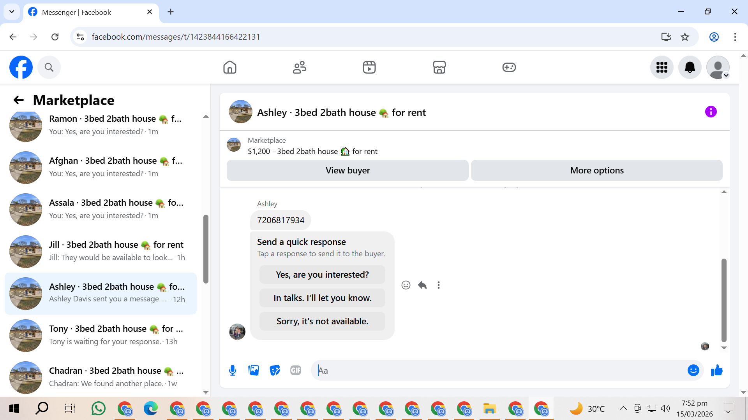The width and height of the screenshot is (748, 420).
Task: Reply to the quick response message
Action: coord(422,285)
